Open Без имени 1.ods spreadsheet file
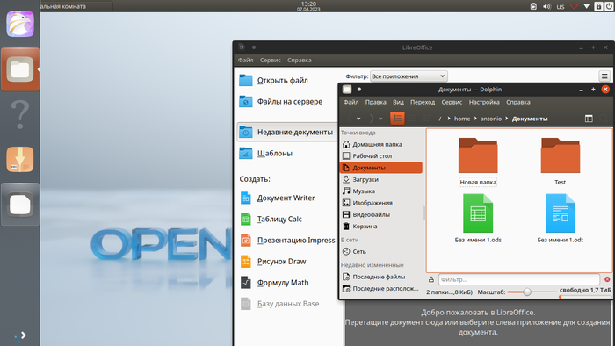 coord(478,219)
